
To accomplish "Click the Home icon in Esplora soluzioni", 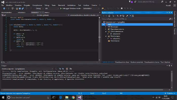I will tap(109, 16).
